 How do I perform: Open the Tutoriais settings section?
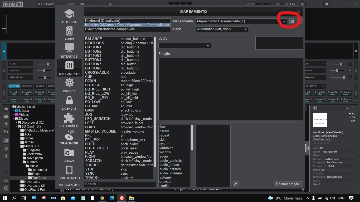click(x=69, y=16)
